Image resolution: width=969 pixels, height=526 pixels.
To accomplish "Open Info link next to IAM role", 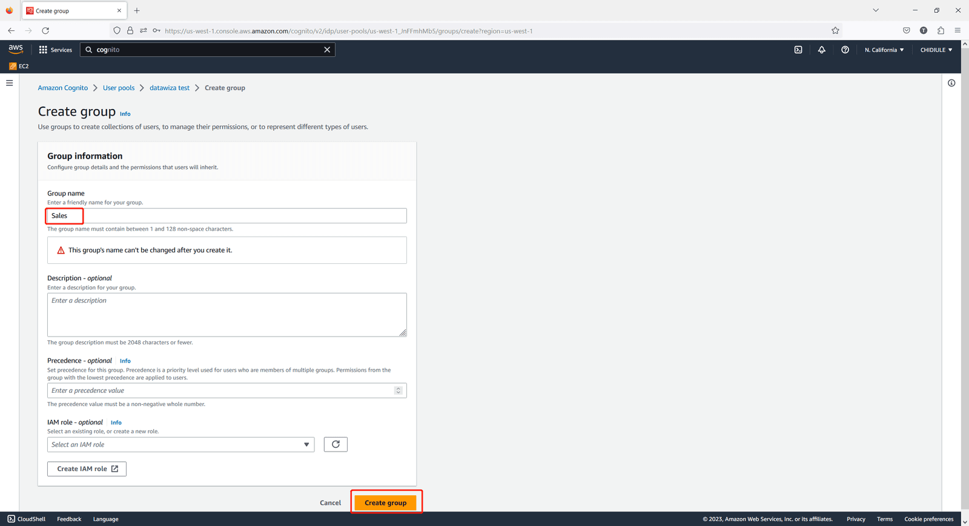I will click(116, 422).
